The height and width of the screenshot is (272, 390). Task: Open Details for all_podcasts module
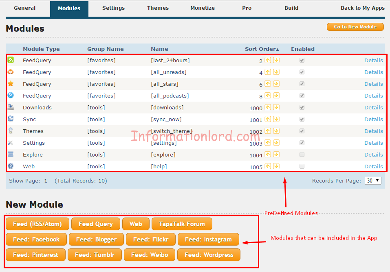pyautogui.click(x=373, y=96)
